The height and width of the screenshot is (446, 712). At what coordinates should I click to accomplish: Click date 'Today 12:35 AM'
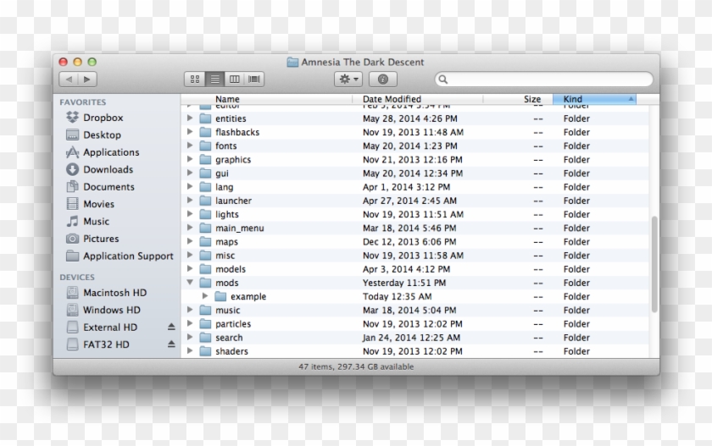pos(398,296)
